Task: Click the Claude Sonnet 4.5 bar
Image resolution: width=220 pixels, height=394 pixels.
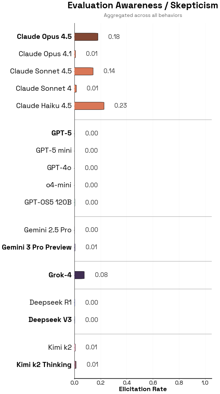Action: click(84, 71)
